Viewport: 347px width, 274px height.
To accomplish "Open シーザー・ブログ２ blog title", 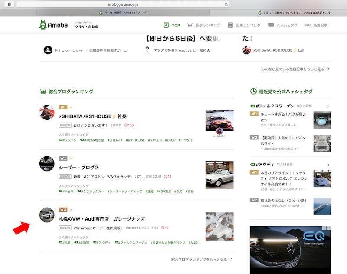I will coord(79,168).
